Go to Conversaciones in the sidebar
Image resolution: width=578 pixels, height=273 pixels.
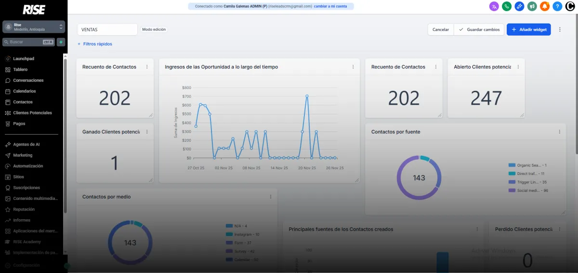(28, 80)
